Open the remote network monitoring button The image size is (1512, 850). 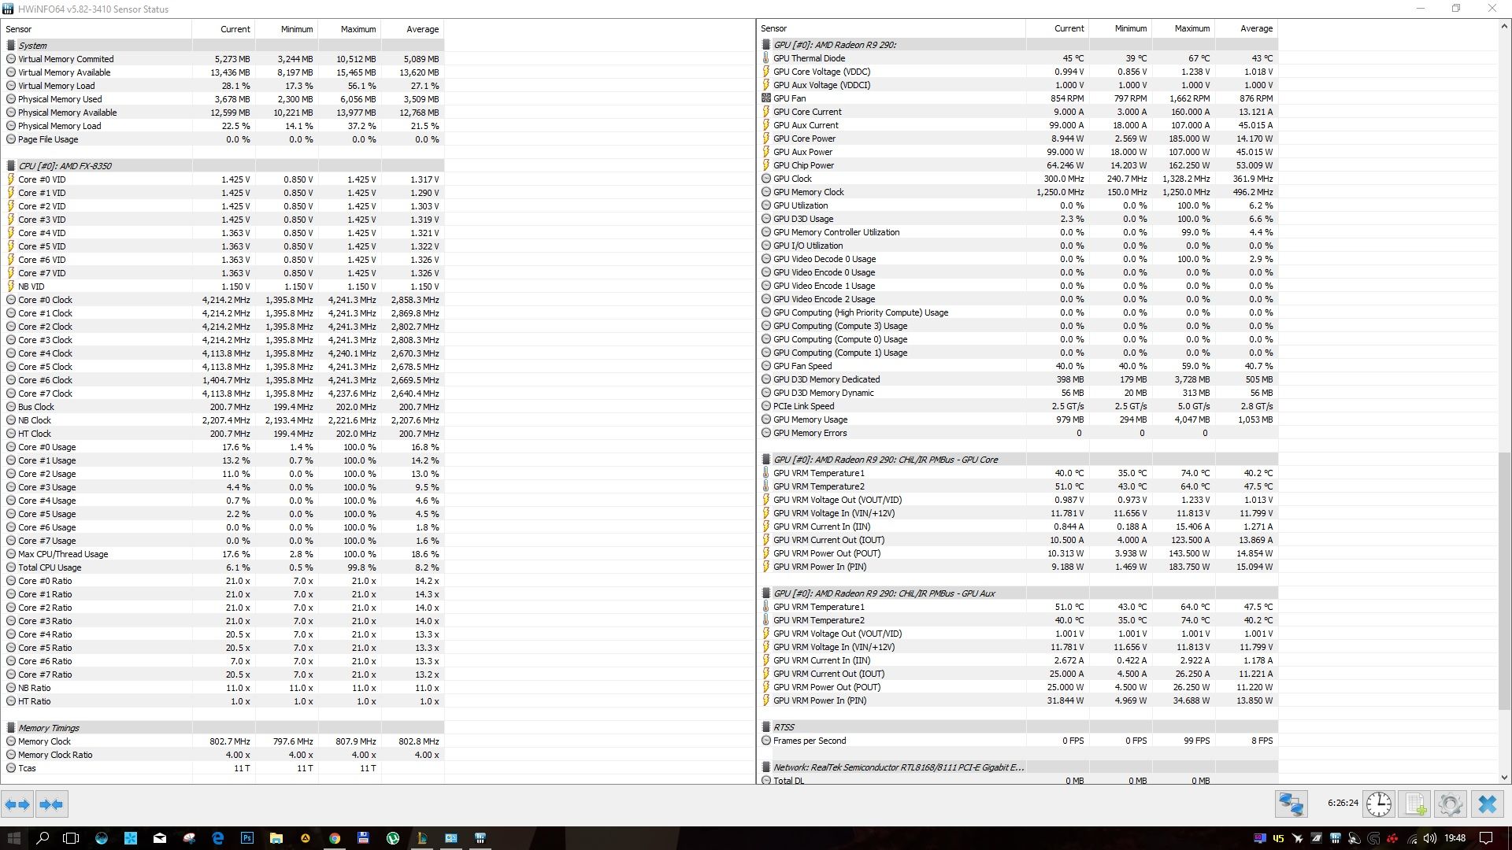1291,804
